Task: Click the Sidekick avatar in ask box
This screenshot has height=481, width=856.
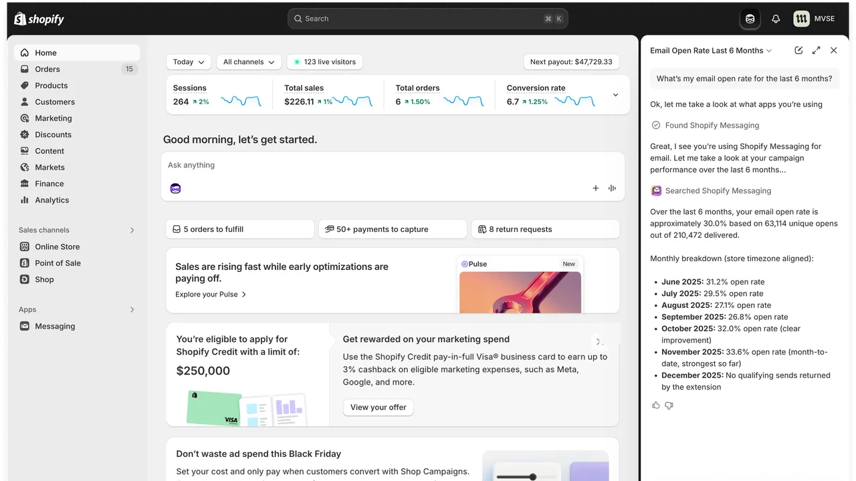Action: click(175, 188)
